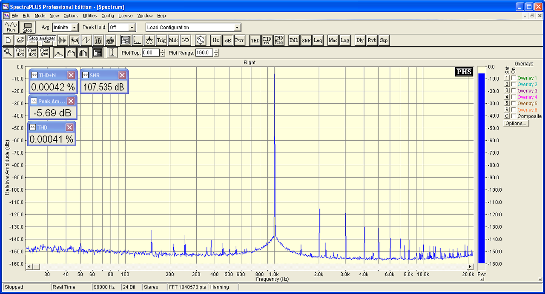
Task: Toggle the THD measurement utility button
Action: [255, 40]
